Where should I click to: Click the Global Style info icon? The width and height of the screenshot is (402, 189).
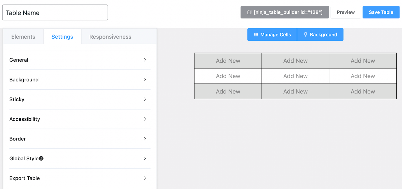[x=41, y=158]
